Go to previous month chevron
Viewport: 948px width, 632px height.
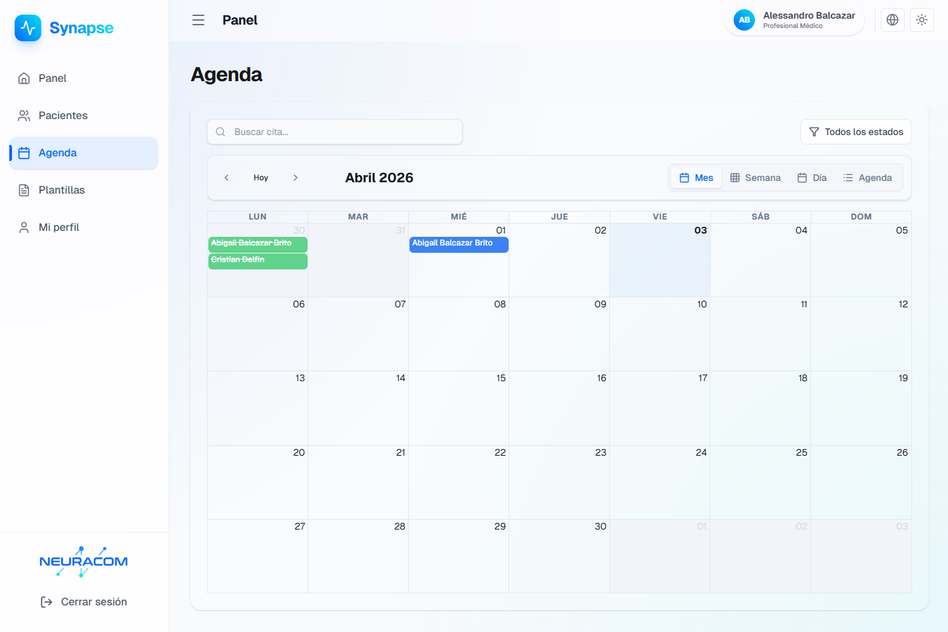coord(226,178)
